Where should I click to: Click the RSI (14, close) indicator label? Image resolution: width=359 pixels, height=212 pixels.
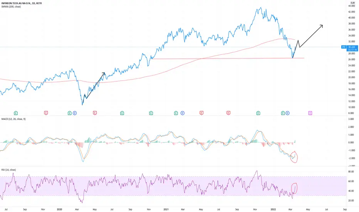[9, 170]
